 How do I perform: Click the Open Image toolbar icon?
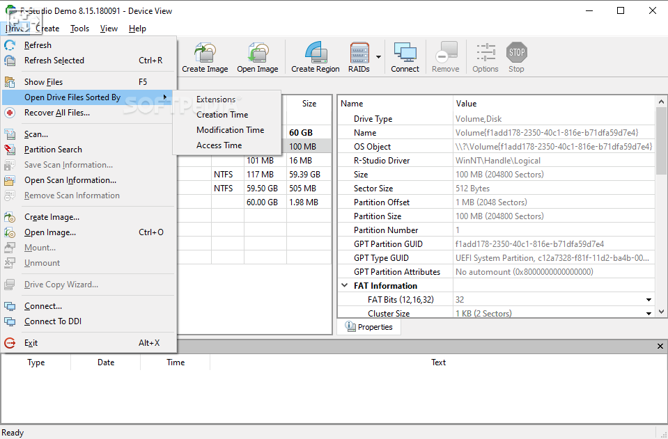[257, 57]
